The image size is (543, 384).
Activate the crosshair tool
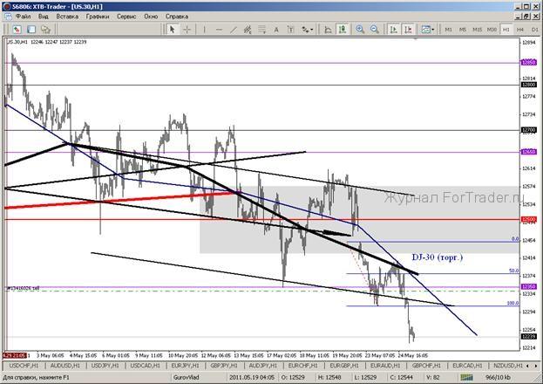click(x=187, y=30)
